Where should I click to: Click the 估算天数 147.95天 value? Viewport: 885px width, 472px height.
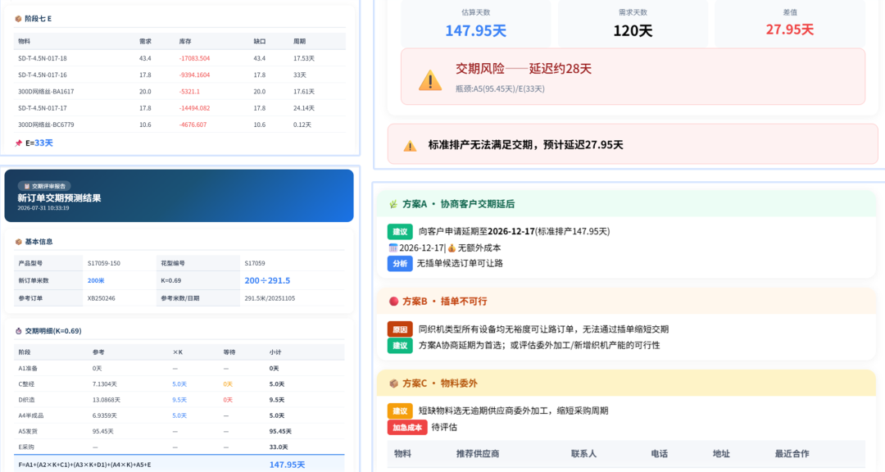point(476,30)
